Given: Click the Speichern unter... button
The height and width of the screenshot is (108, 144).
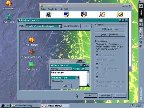Looking at the screenshot, I should [72, 26].
